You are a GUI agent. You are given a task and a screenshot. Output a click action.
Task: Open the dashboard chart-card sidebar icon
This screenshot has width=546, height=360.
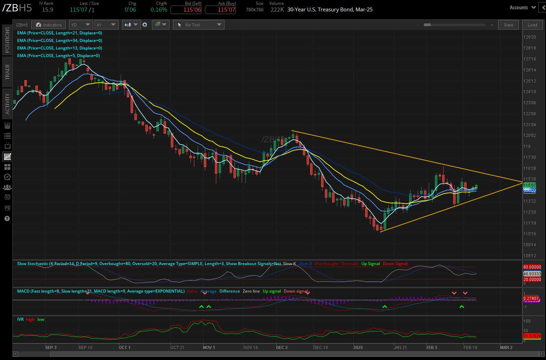7,126
